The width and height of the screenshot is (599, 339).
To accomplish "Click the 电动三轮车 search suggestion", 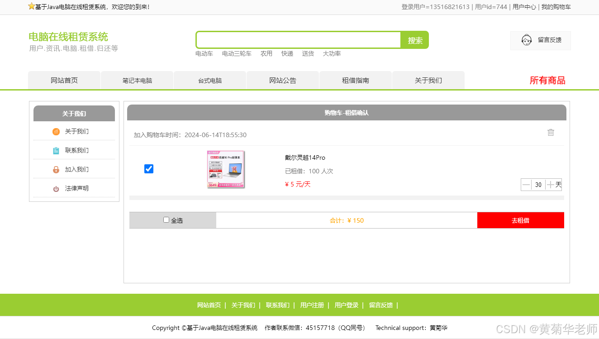I will (x=237, y=53).
